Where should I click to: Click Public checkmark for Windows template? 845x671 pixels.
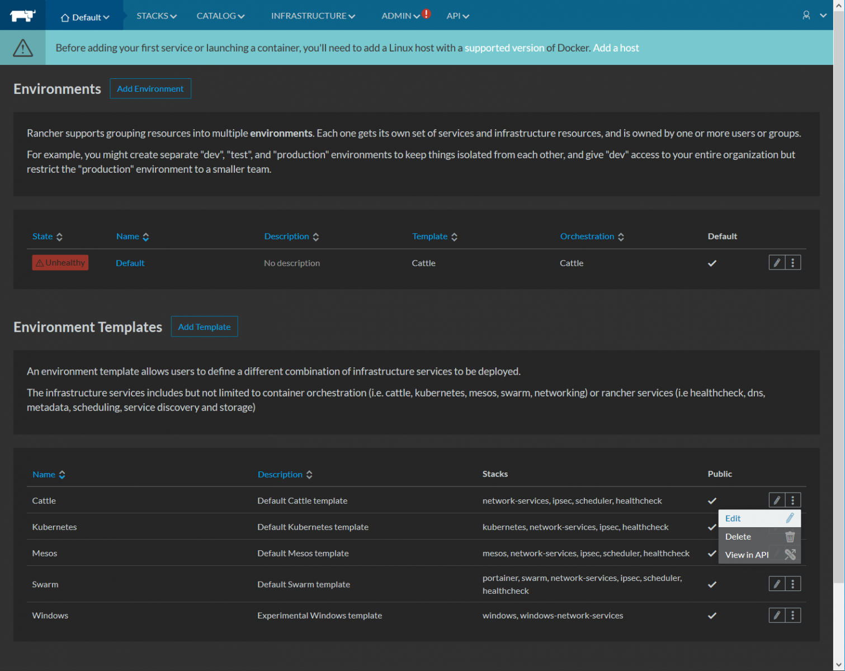click(712, 616)
